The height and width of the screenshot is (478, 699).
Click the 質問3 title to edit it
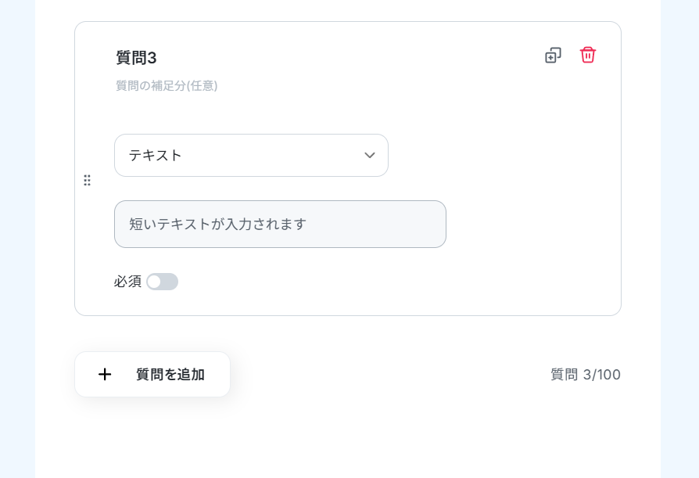tap(136, 58)
